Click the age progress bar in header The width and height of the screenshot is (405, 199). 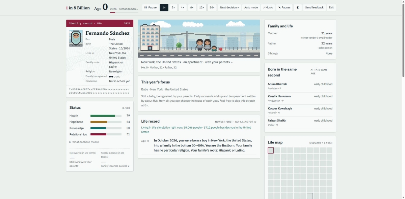coord(124,12)
